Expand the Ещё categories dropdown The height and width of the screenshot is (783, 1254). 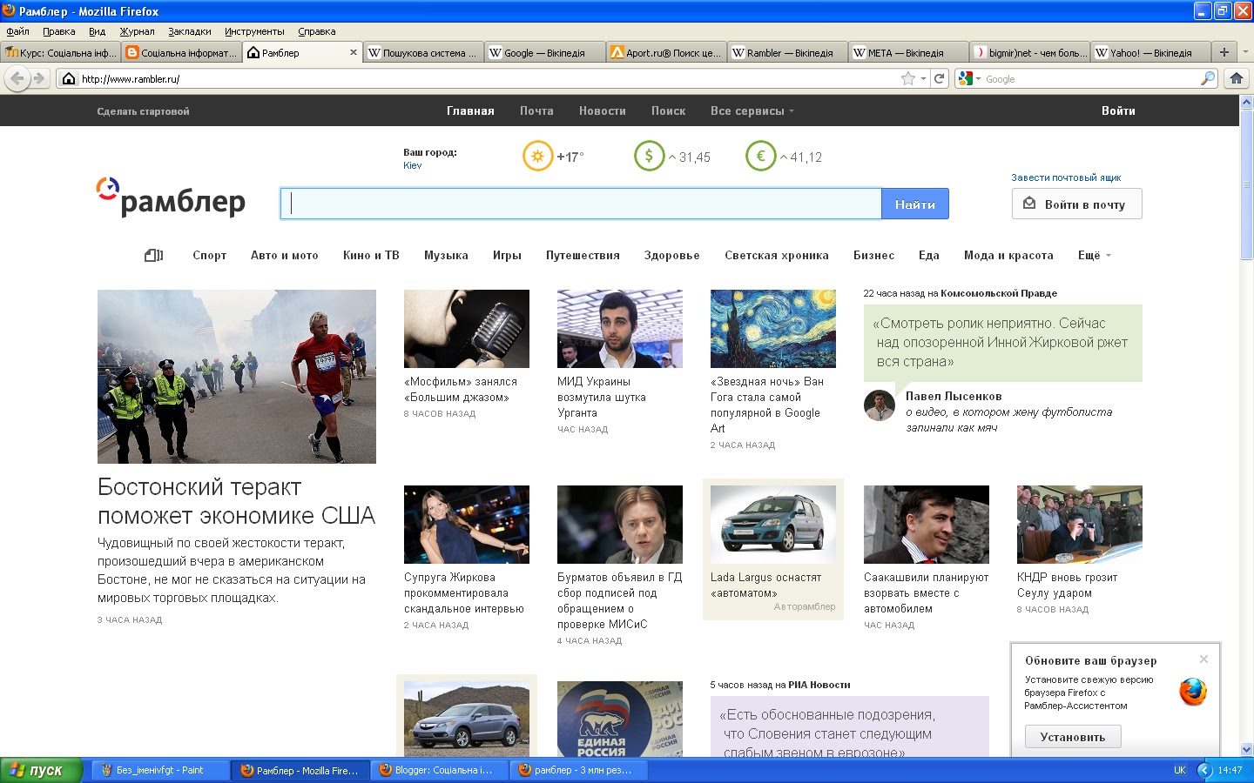[x=1095, y=255]
